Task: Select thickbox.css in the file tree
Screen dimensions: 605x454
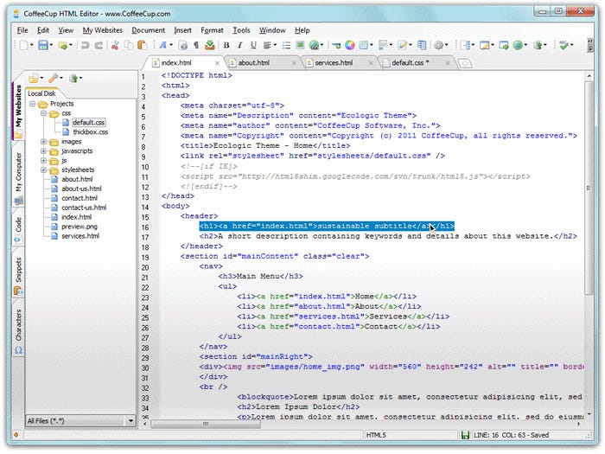Action: [89, 132]
